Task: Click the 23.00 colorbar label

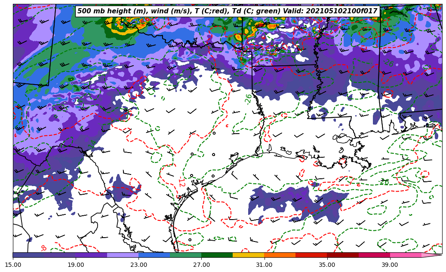Action: [138, 265]
